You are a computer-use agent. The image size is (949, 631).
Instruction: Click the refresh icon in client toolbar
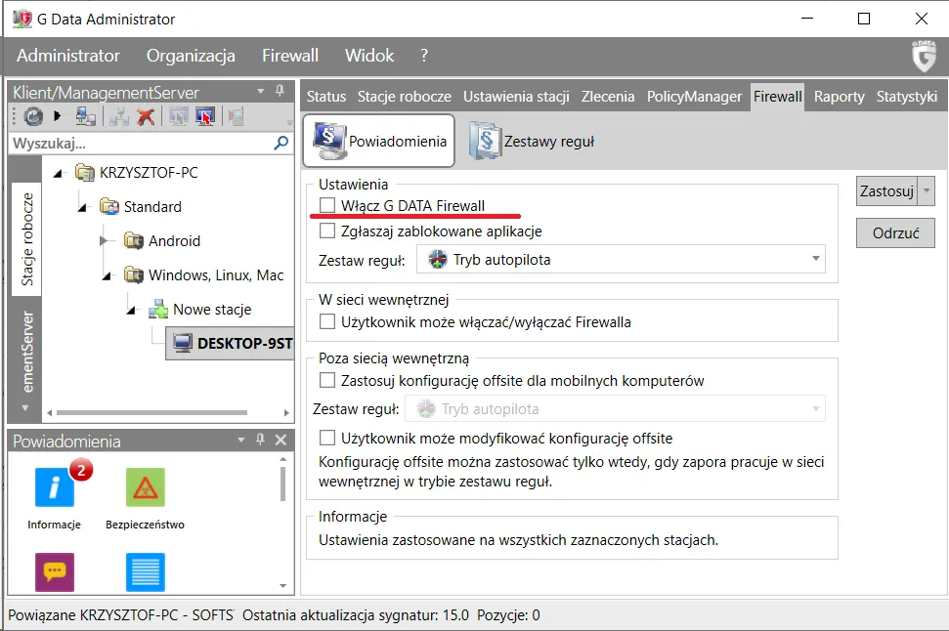tap(33, 115)
